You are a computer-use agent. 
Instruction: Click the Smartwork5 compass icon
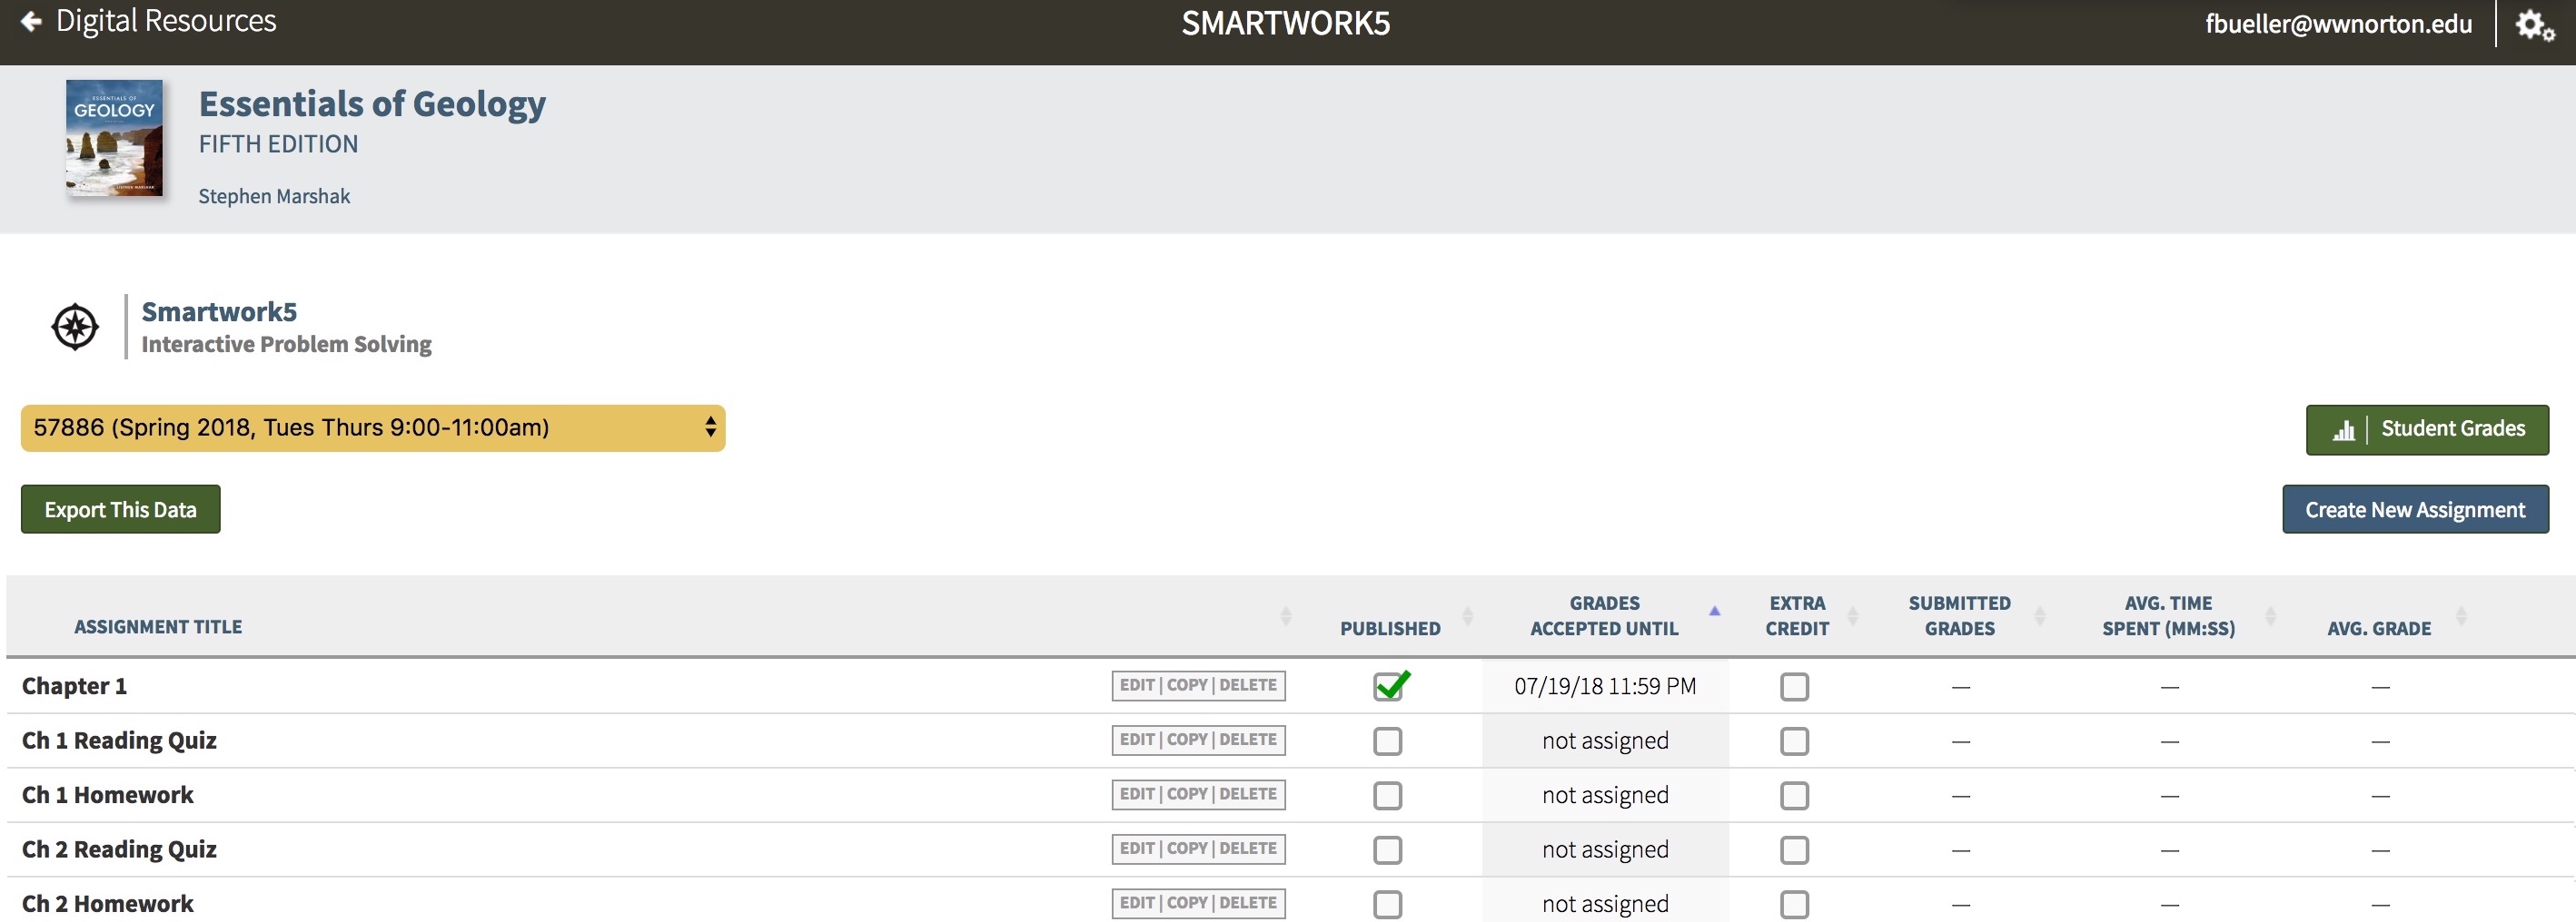click(x=75, y=327)
